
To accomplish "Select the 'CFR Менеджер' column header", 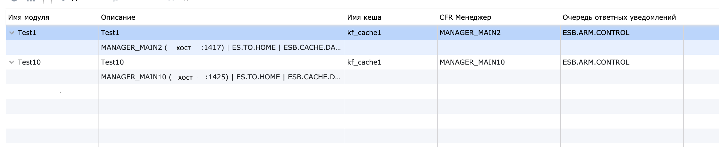I will coord(465,17).
